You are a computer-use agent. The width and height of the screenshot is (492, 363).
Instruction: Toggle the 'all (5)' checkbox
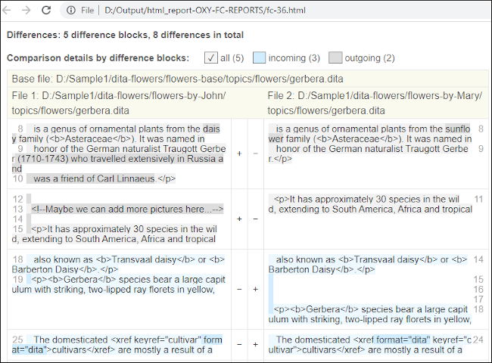[x=210, y=58]
